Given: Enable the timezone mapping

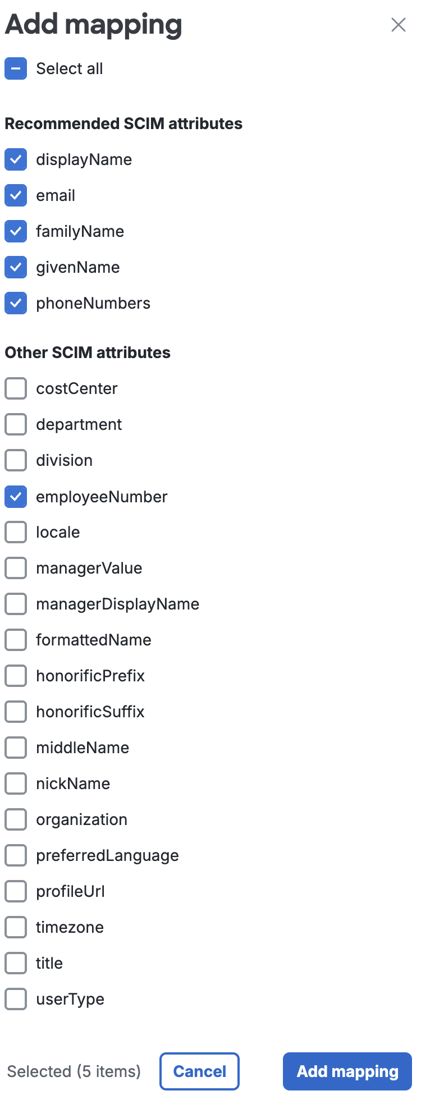Looking at the screenshot, I should [16, 927].
